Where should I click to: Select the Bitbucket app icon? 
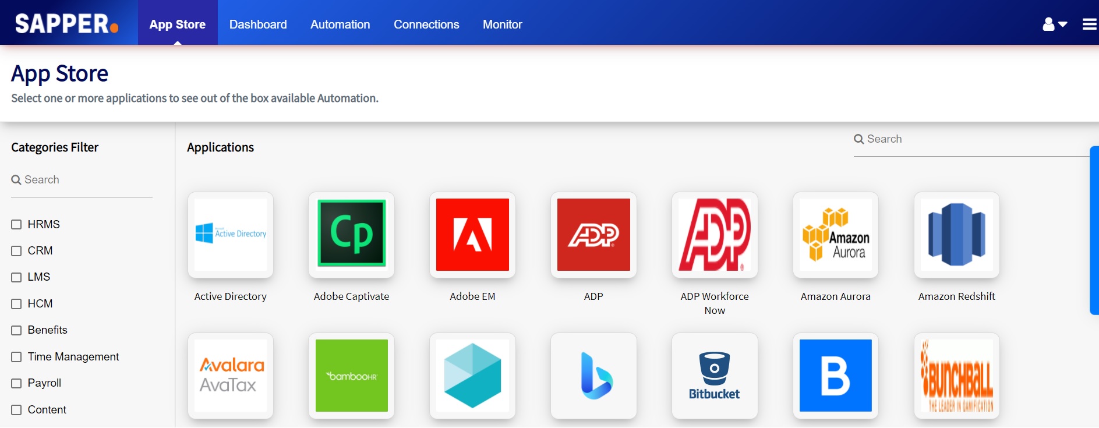[x=715, y=376]
